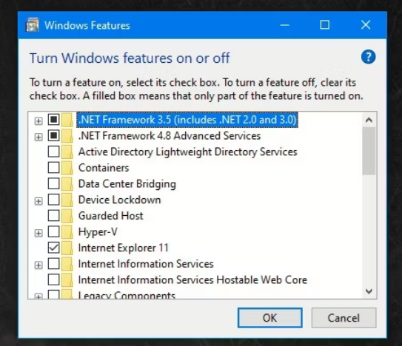Click the folder icon beside Hyper-V
402x346 pixels.
point(67,232)
